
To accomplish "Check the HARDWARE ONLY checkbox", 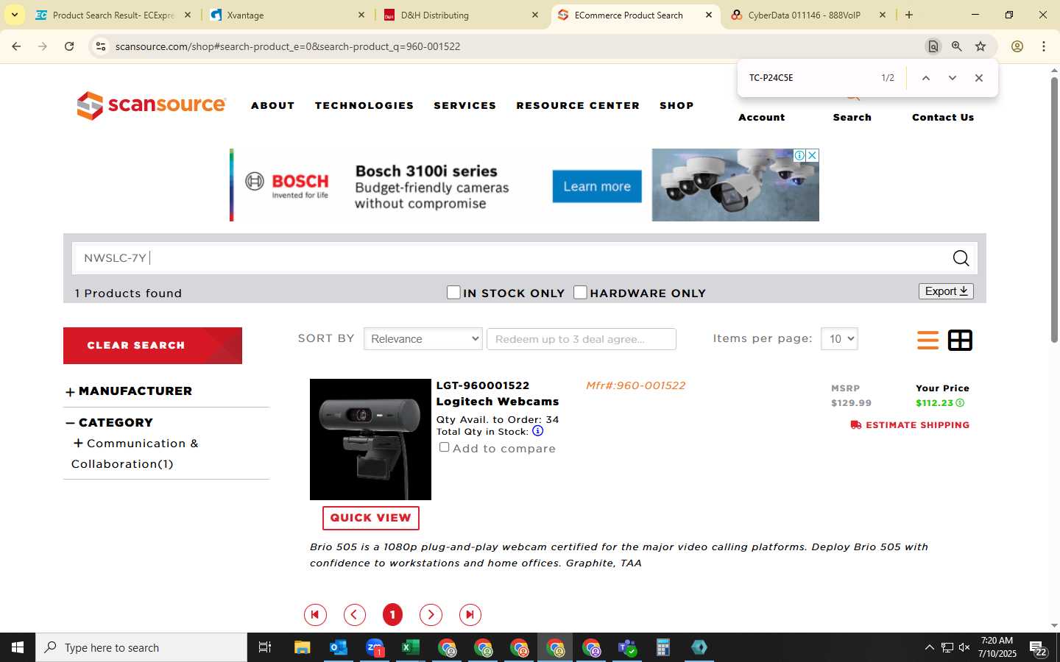I will point(580,293).
